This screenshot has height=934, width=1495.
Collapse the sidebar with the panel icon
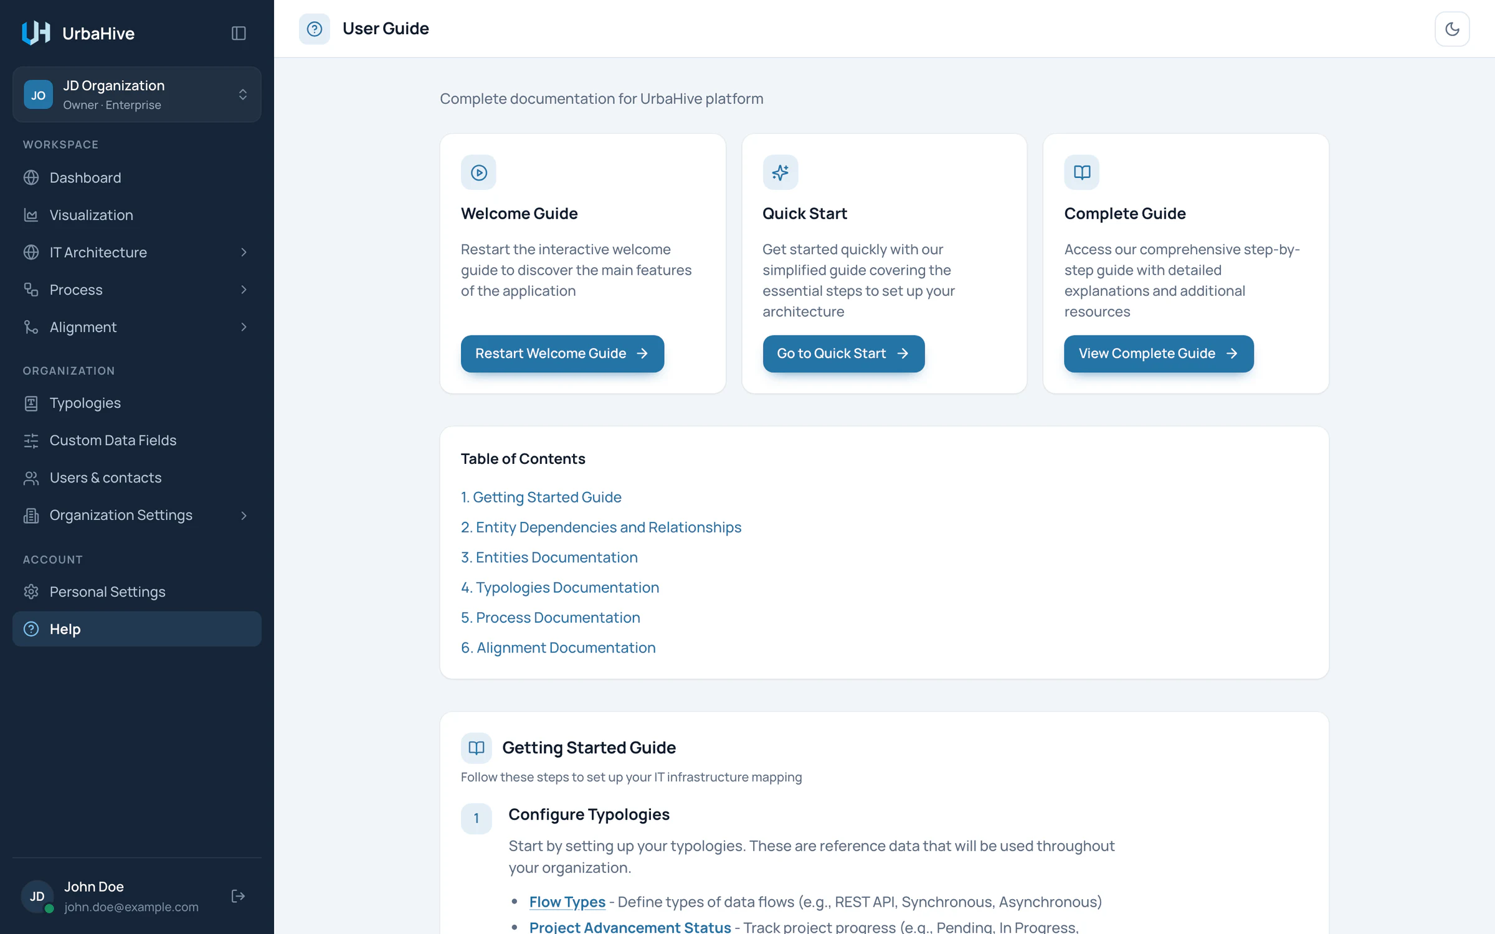click(239, 33)
